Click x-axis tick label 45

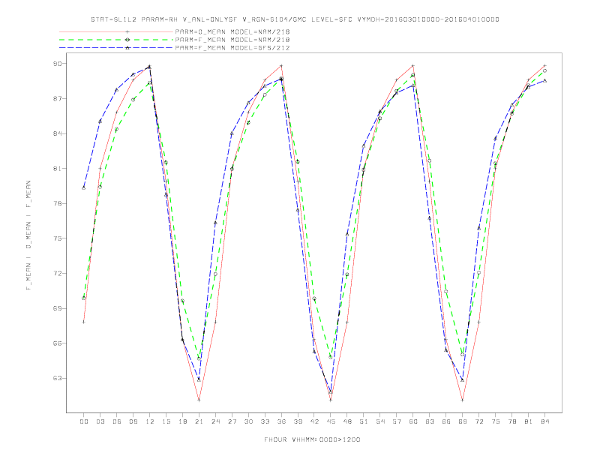(x=331, y=421)
